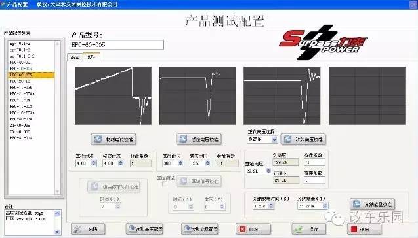Image resolution: width=418 pixels, height=238 pixels.
Task: Click the window close button at top right
Action: [x=413, y=4]
